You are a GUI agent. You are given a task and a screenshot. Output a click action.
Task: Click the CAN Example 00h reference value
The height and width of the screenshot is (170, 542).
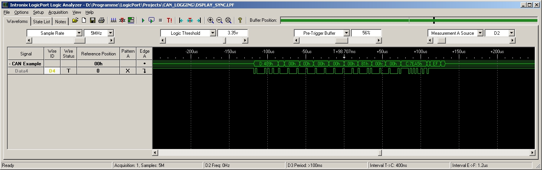click(98, 64)
